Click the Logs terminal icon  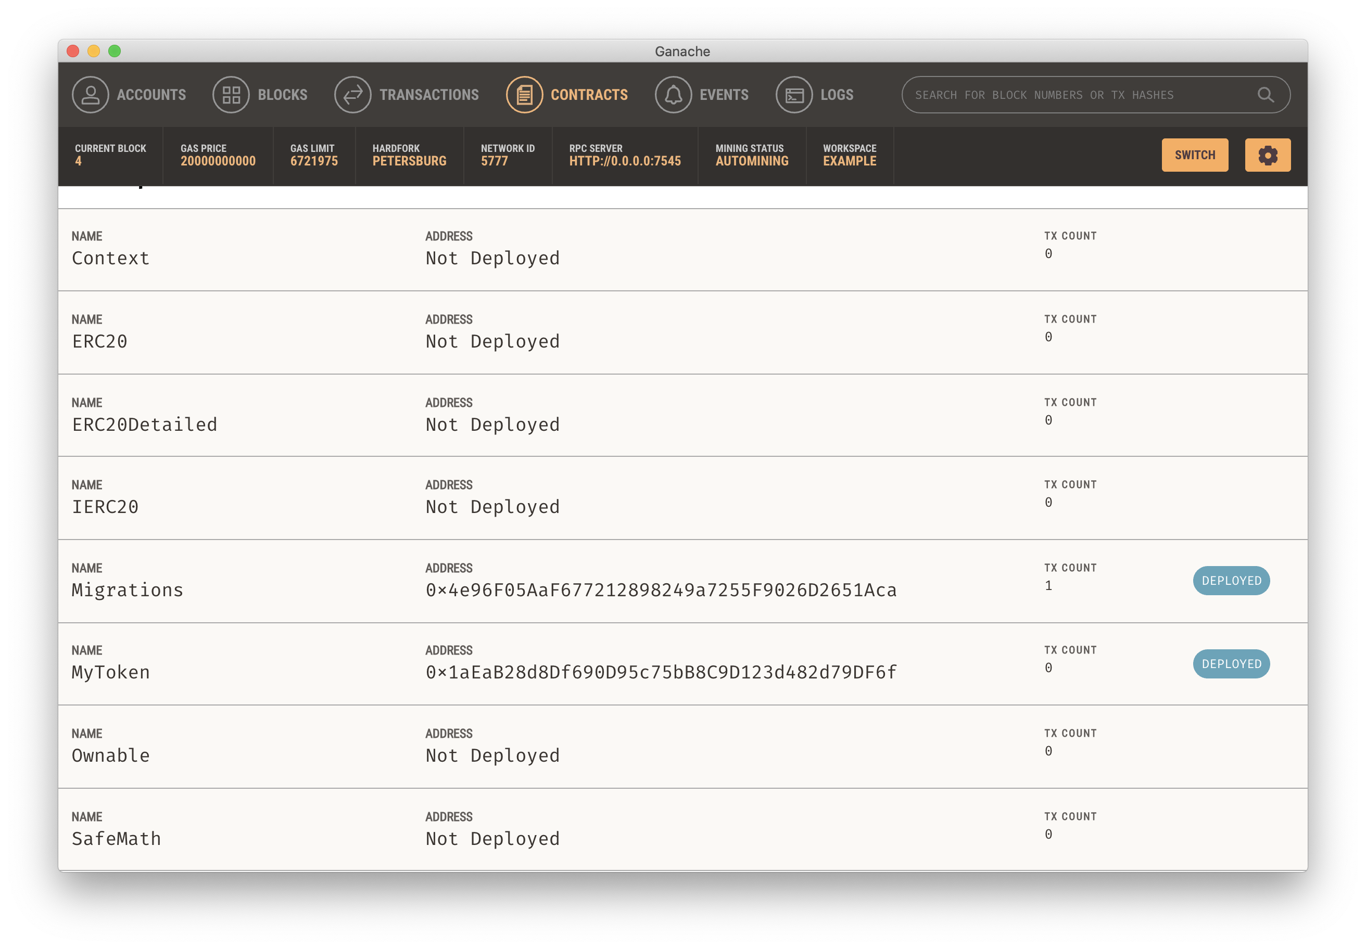point(794,95)
